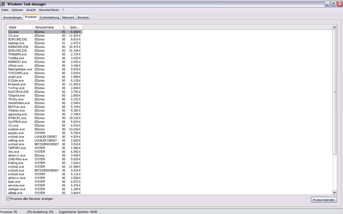343x214 pixels.
Task: Select the sdhelp.exe process
Action: pyautogui.click(x=45, y=193)
